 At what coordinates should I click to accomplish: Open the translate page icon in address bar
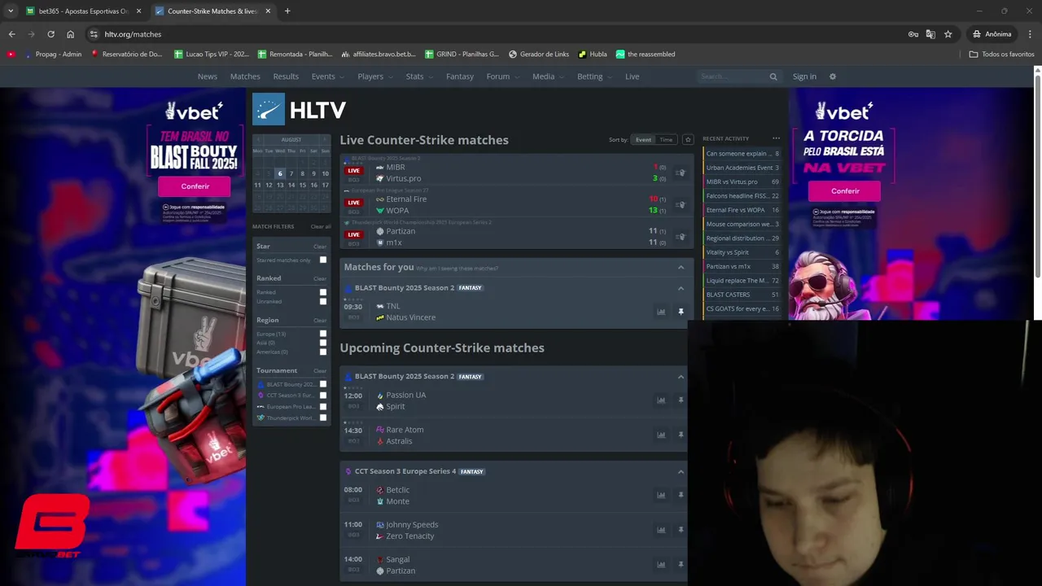point(930,34)
